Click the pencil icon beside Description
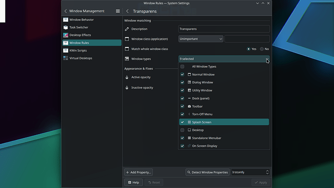Viewport: 334px width, 188px height. click(127, 29)
